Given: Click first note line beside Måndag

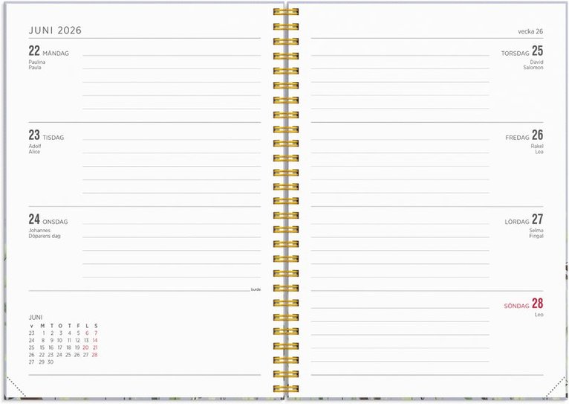Looking at the screenshot, I should (x=171, y=54).
